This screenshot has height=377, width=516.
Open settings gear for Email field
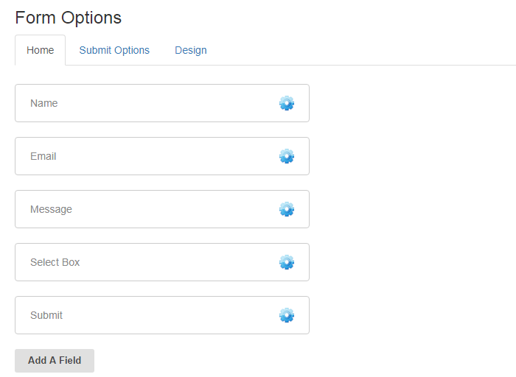pyautogui.click(x=287, y=156)
